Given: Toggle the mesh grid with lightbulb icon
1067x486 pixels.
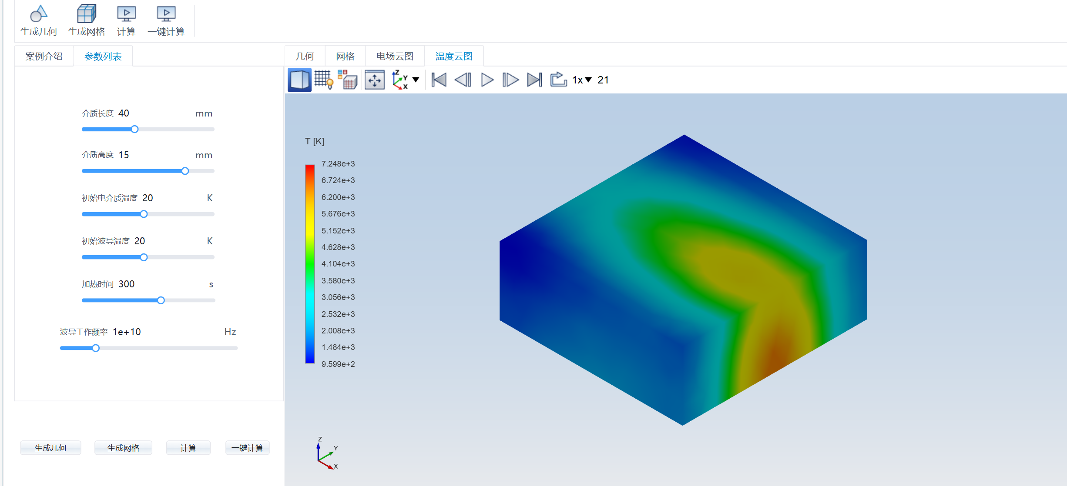Looking at the screenshot, I should [x=324, y=80].
